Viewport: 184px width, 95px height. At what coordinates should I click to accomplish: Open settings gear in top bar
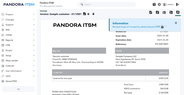click(159, 4)
